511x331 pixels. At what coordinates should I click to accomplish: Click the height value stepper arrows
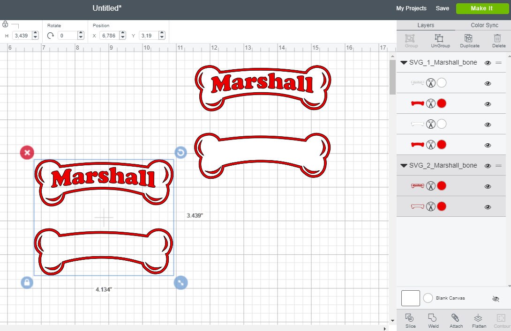click(x=36, y=36)
